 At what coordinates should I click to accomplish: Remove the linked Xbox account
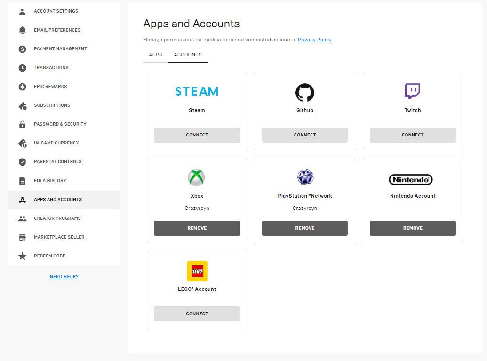[197, 228]
